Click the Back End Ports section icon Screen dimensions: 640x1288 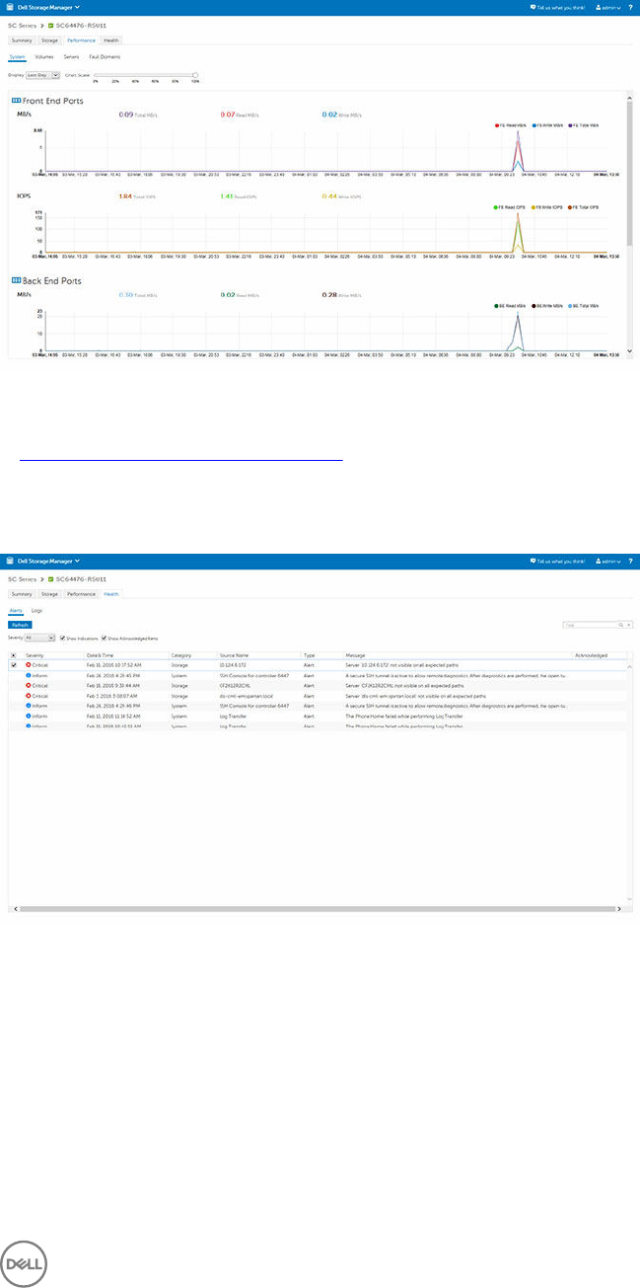pyautogui.click(x=14, y=280)
